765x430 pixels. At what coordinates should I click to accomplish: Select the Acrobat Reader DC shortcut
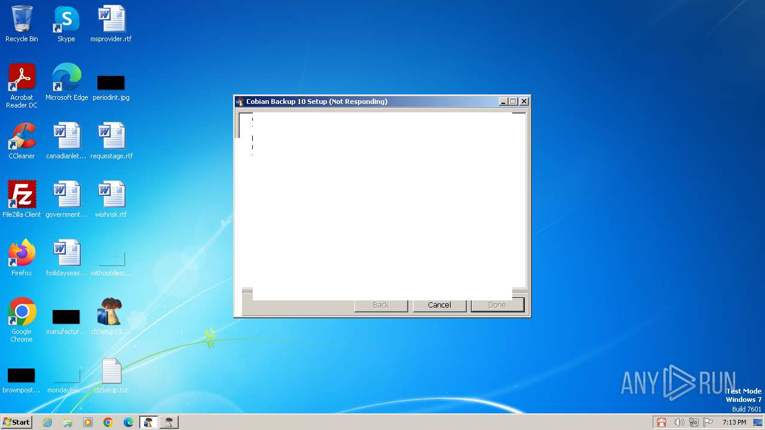(22, 86)
